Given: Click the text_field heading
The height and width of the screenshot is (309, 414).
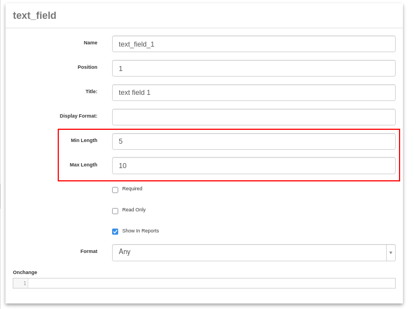Looking at the screenshot, I should coord(34,16).
